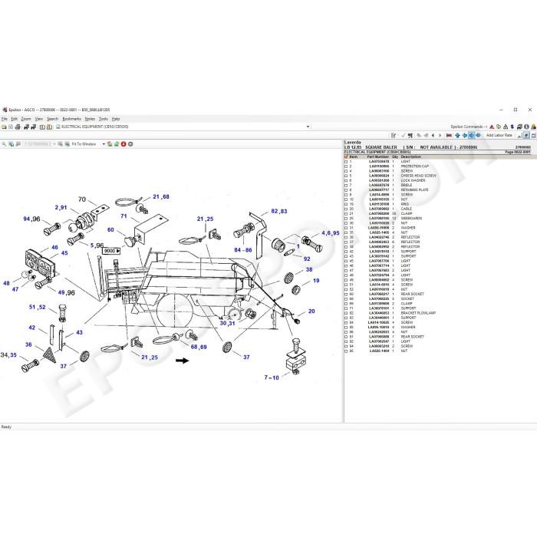
Task: Check the box for item 6 LOCK WASHER
Action: coord(346,180)
